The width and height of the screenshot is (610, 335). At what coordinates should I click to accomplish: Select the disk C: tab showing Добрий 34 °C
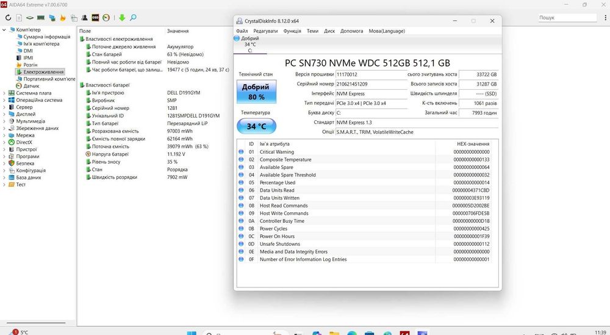pos(249,45)
